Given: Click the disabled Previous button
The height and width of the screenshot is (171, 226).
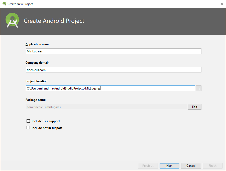Looking at the screenshot, I should click(148, 165).
